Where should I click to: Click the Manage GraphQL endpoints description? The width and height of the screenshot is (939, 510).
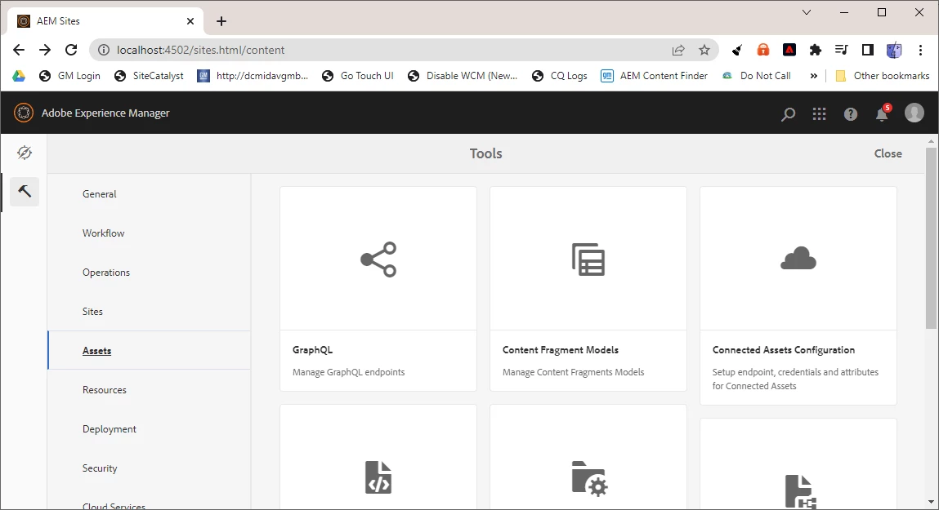click(348, 372)
